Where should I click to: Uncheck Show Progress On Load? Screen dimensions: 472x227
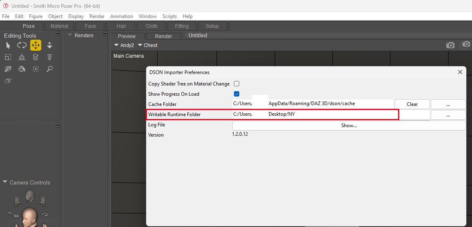[236, 94]
